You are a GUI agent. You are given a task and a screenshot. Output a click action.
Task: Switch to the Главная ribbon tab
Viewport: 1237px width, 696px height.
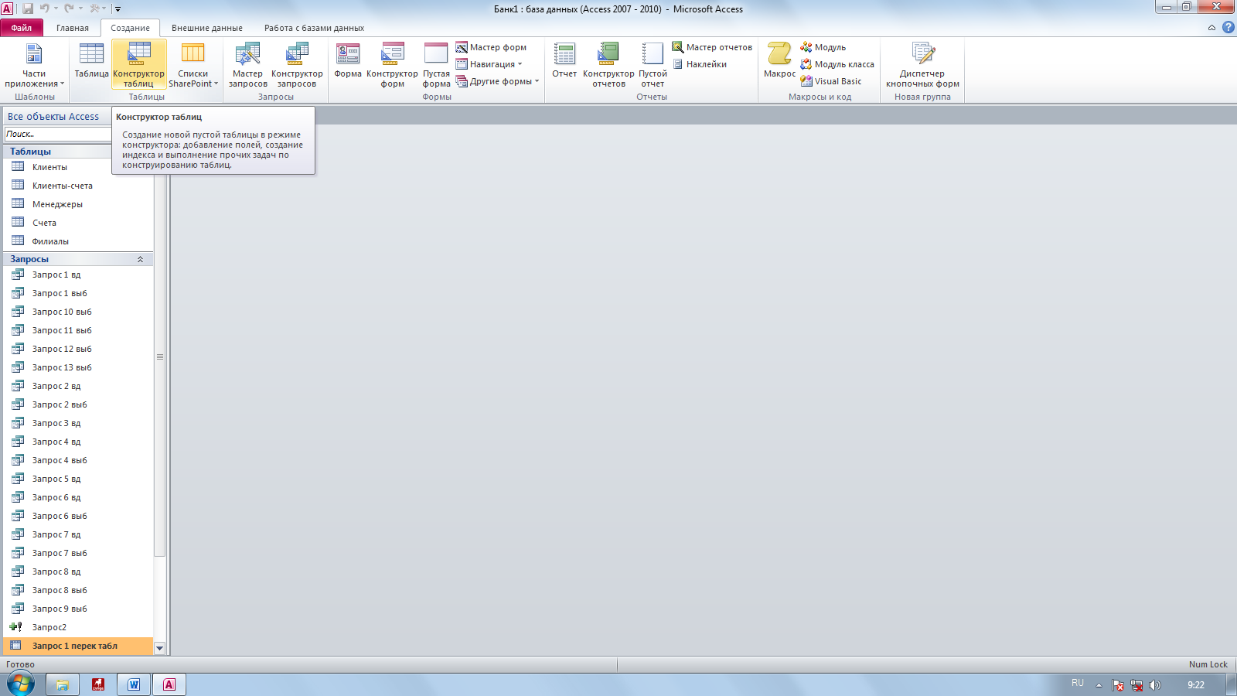(73, 28)
